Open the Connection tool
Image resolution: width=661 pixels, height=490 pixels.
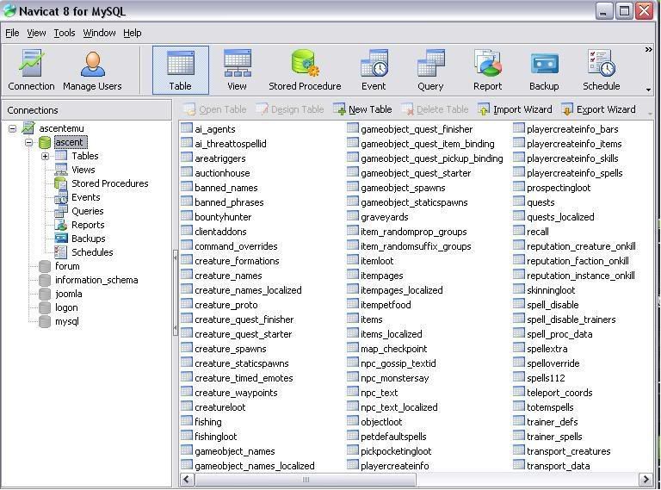pos(31,70)
